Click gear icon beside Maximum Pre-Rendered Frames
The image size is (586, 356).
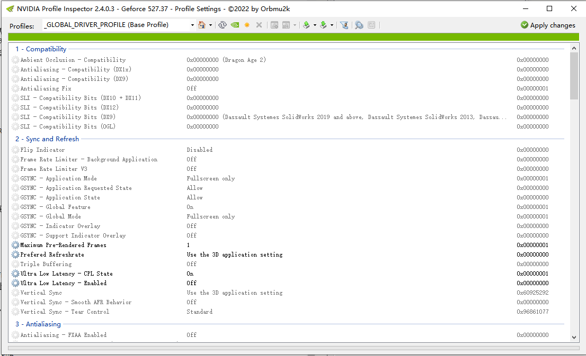(x=15, y=245)
